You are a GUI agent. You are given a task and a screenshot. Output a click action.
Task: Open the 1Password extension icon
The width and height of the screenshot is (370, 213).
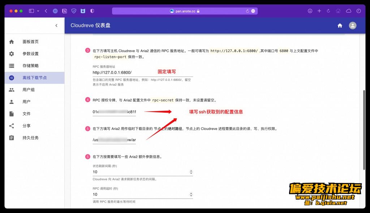55,11
